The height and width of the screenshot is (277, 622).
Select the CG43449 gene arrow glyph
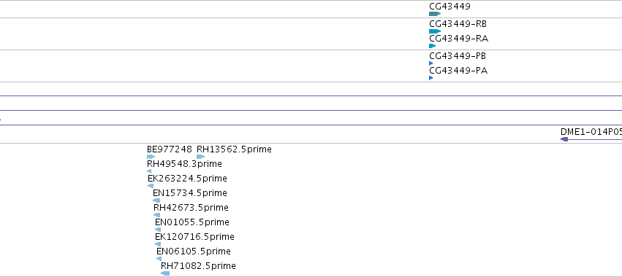pos(435,14)
